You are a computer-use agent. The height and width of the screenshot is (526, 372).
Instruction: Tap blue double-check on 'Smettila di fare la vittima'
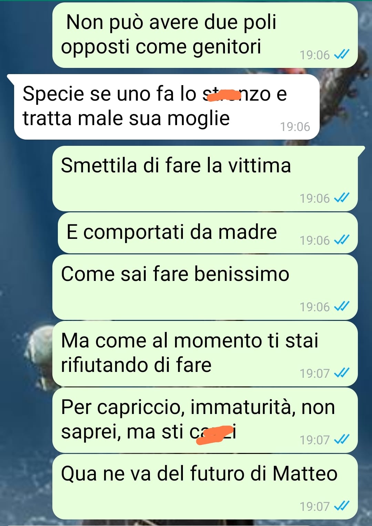coord(342,198)
